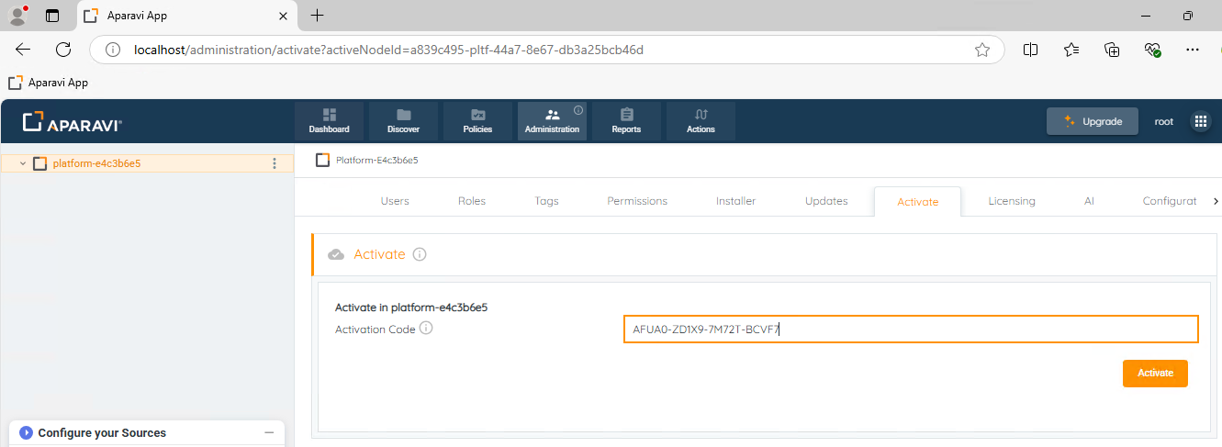Click the browser address bar
The height and width of the screenshot is (447, 1222).
coord(546,50)
